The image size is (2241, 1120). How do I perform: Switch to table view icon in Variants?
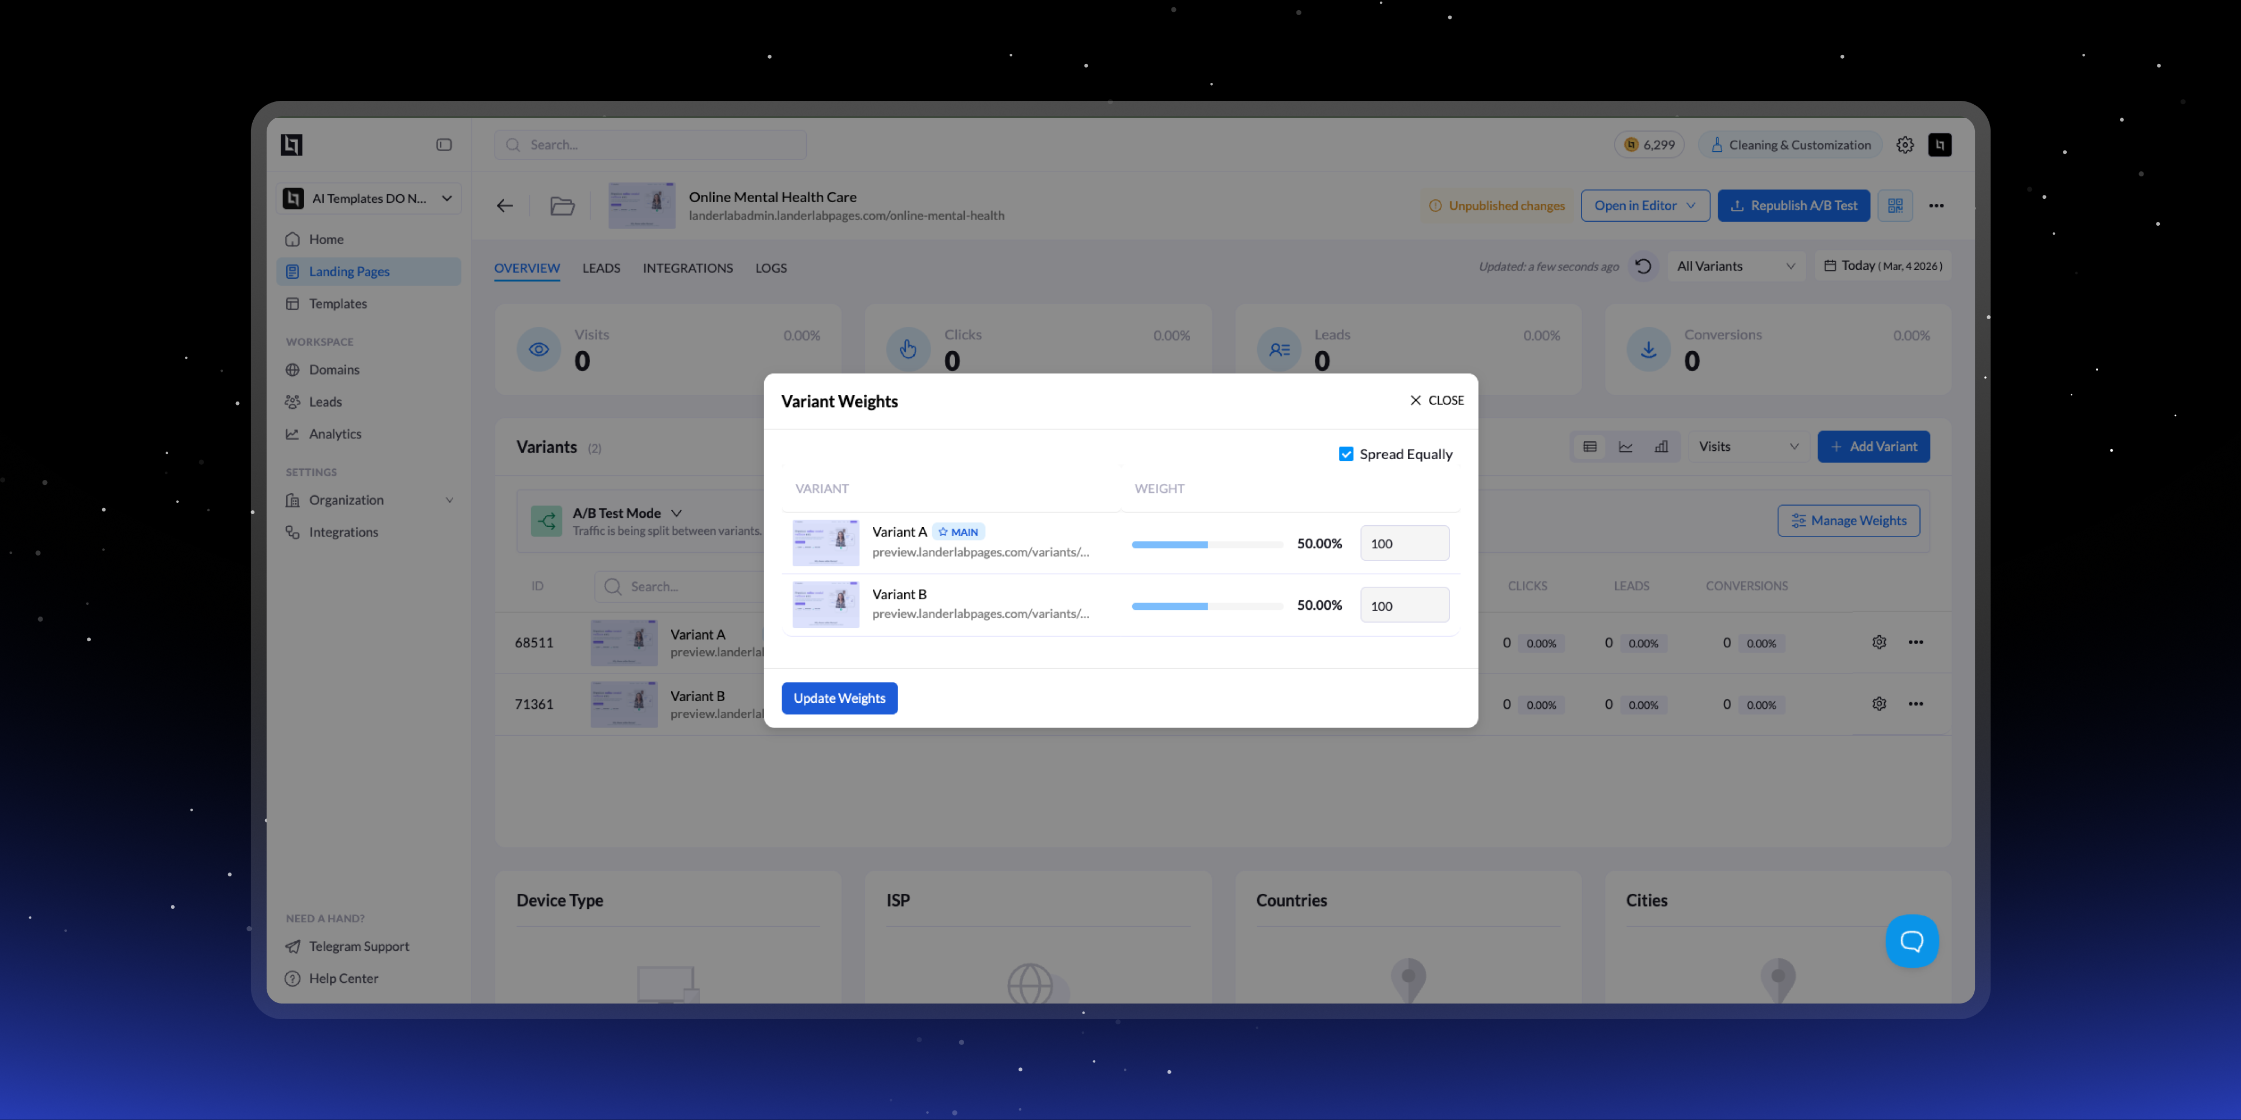(x=1589, y=447)
